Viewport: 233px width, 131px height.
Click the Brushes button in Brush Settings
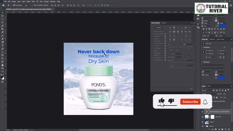[159, 28]
